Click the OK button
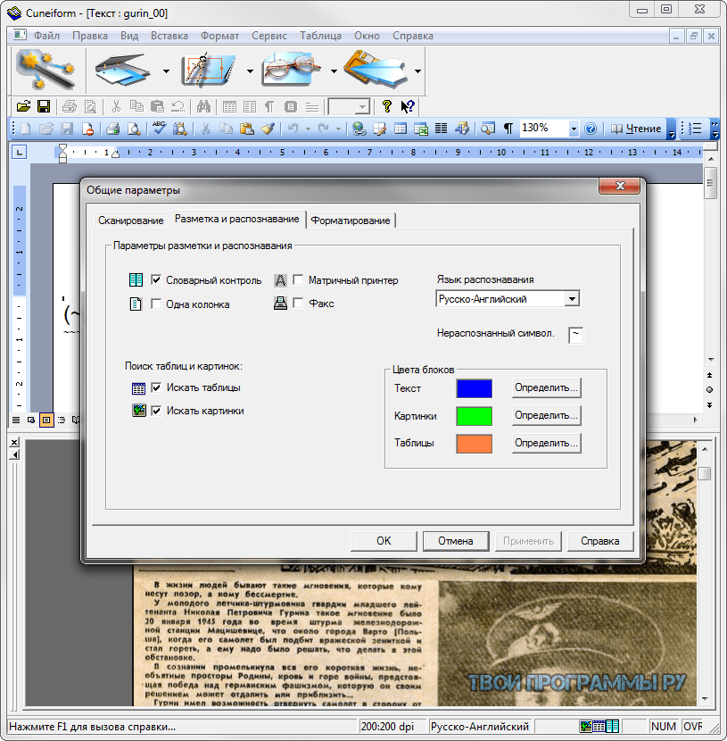The height and width of the screenshot is (741, 727). [384, 541]
